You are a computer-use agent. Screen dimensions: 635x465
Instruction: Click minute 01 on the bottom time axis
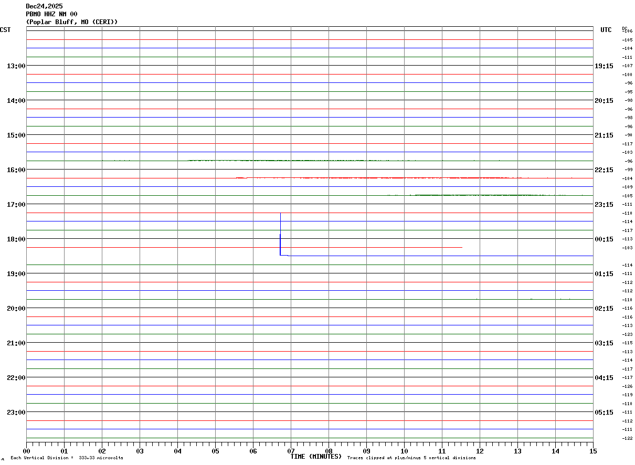point(65,451)
